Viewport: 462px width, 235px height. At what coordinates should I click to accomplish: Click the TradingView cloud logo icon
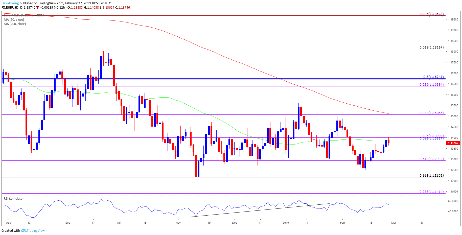pyautogui.click(x=24, y=230)
